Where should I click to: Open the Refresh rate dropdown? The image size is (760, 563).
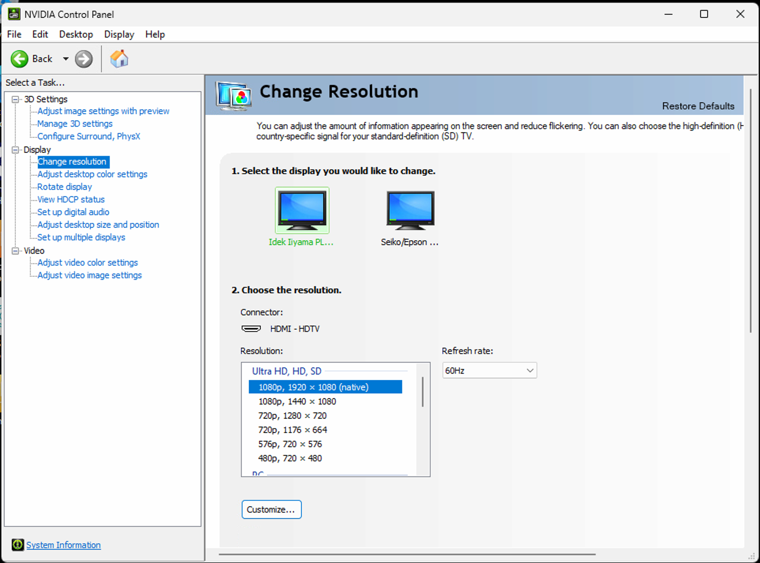tap(489, 370)
